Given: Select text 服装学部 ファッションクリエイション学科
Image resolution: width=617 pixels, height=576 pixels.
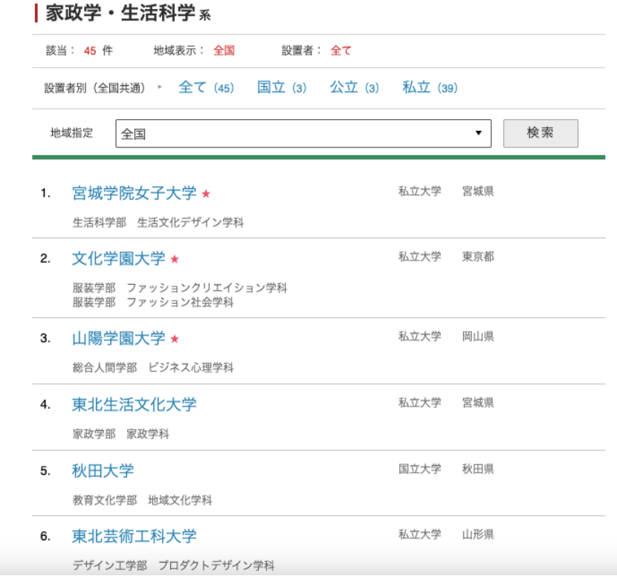Looking at the screenshot, I should tap(180, 288).
